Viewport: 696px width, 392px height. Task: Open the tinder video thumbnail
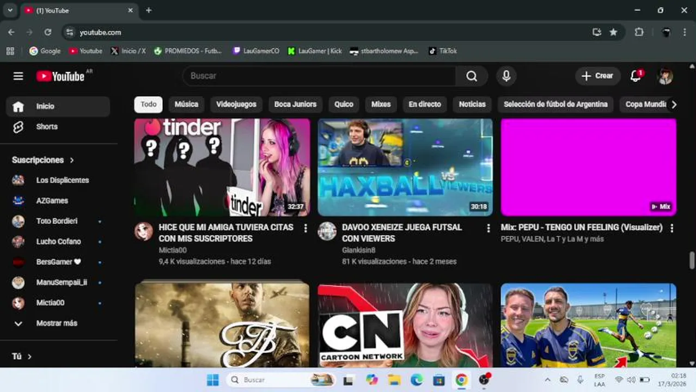point(222,167)
